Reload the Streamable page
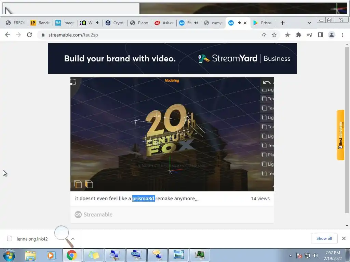 [x=29, y=35]
